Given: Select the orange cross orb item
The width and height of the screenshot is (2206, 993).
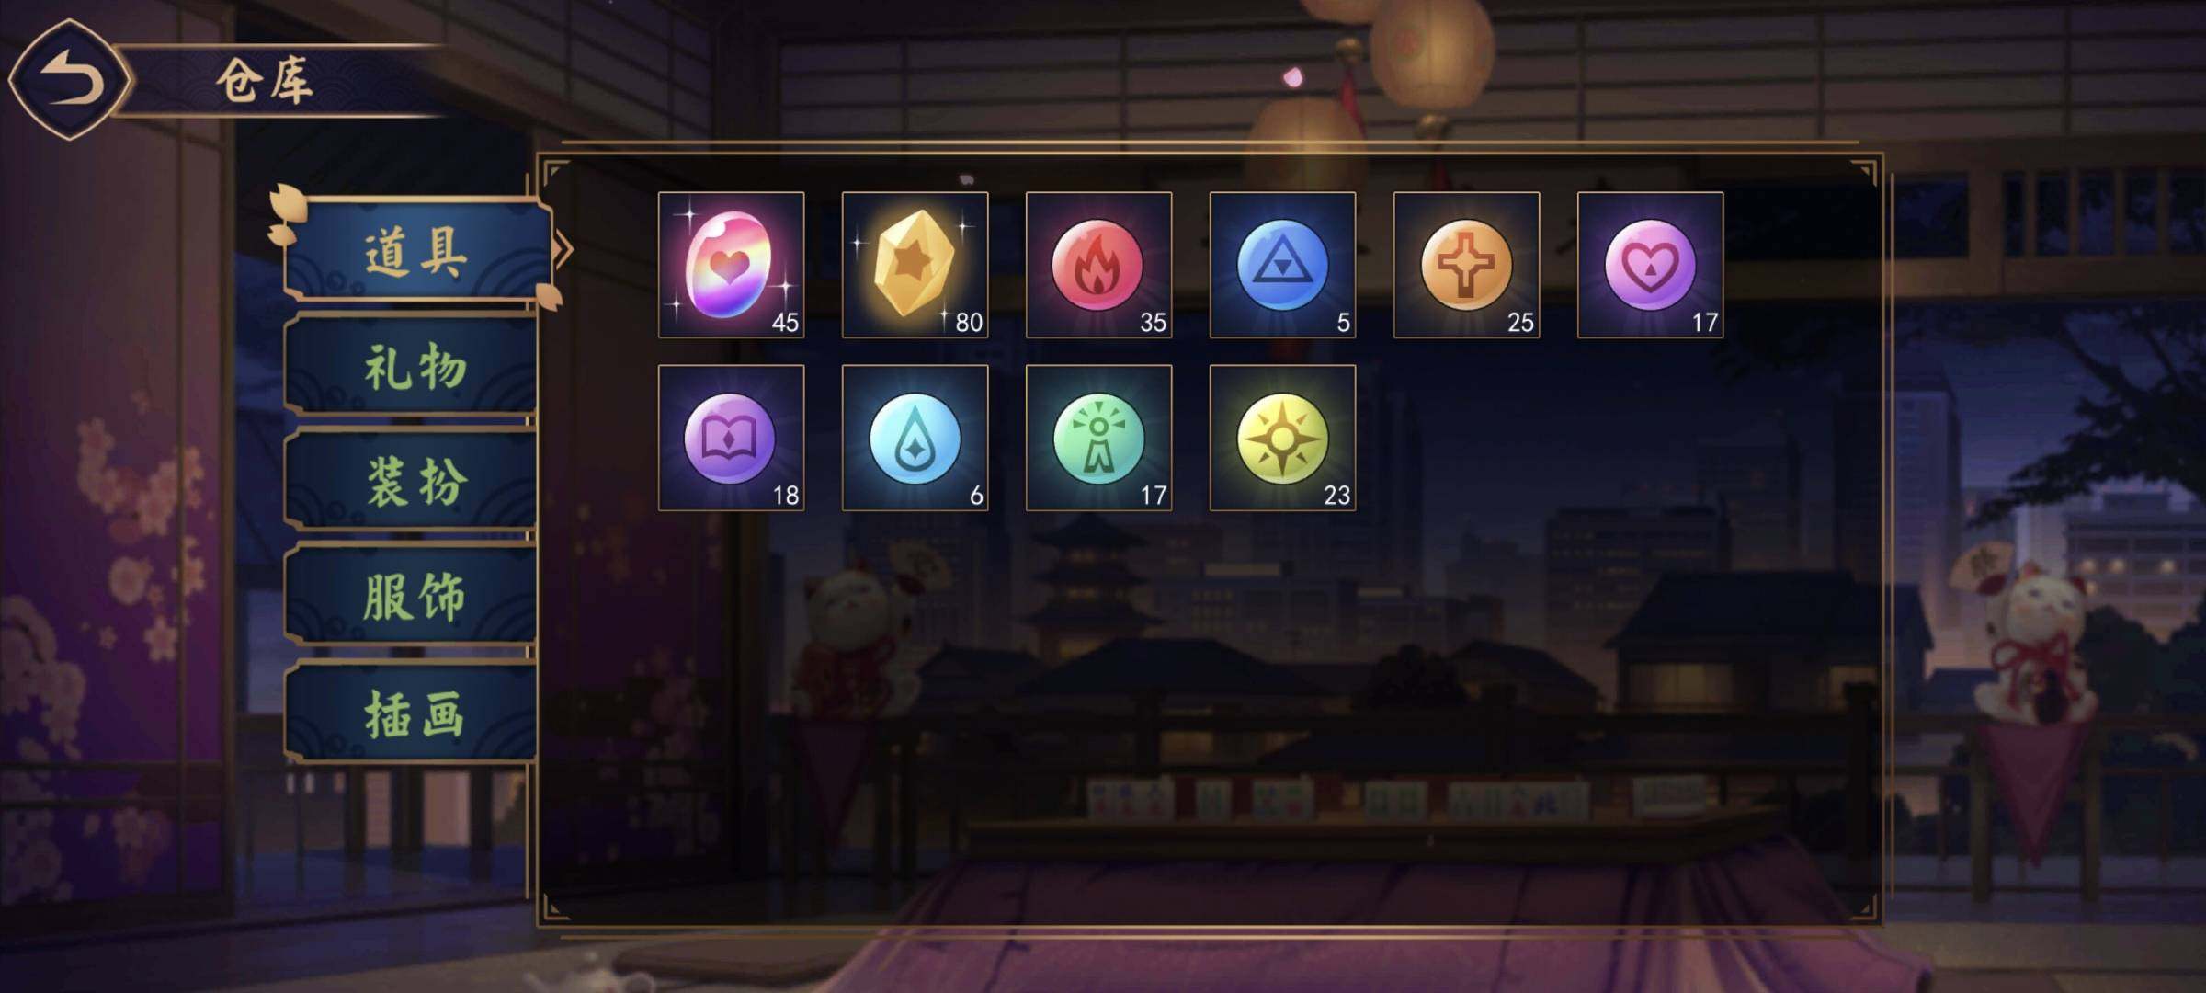Looking at the screenshot, I should pos(1466,265).
